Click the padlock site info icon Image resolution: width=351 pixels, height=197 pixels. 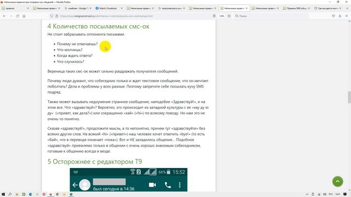(x=56, y=16)
